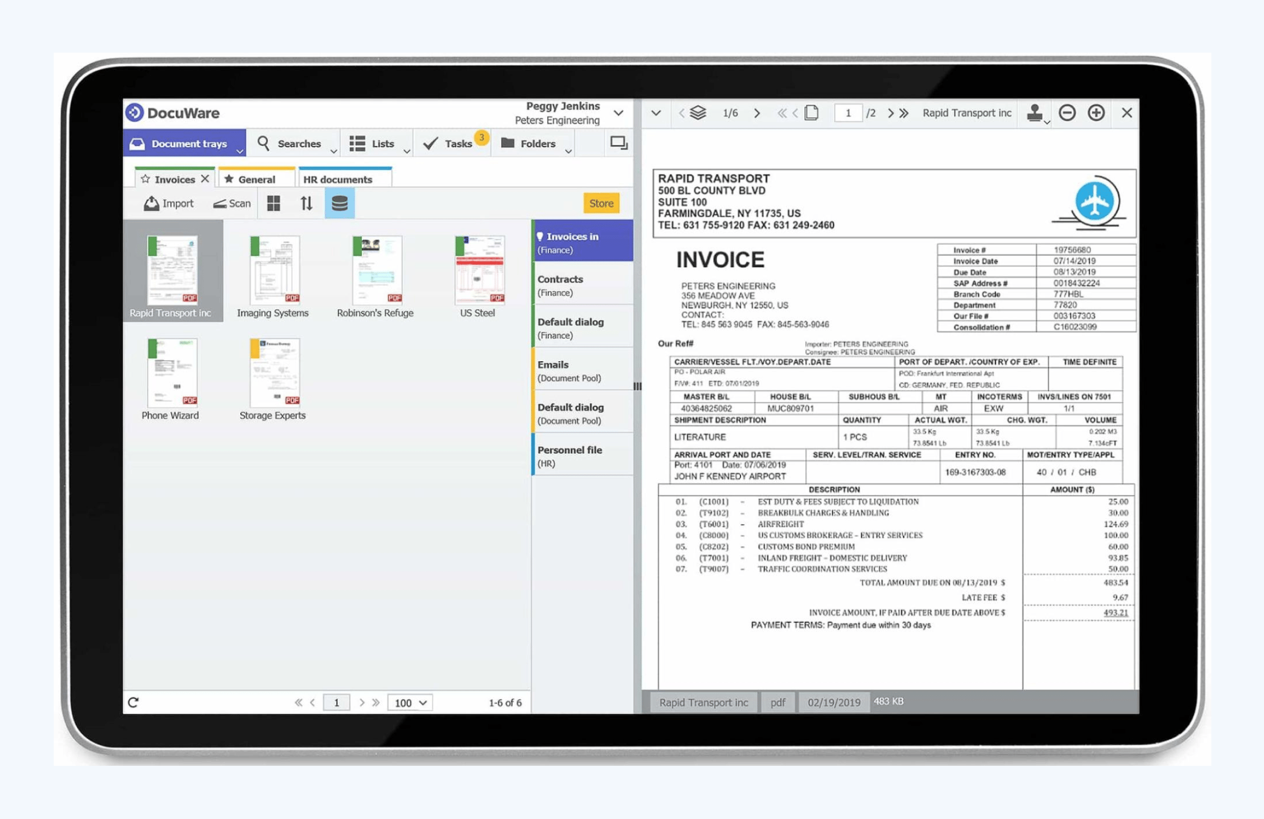Click the tray list page number field
This screenshot has height=819, width=1264.
[336, 703]
